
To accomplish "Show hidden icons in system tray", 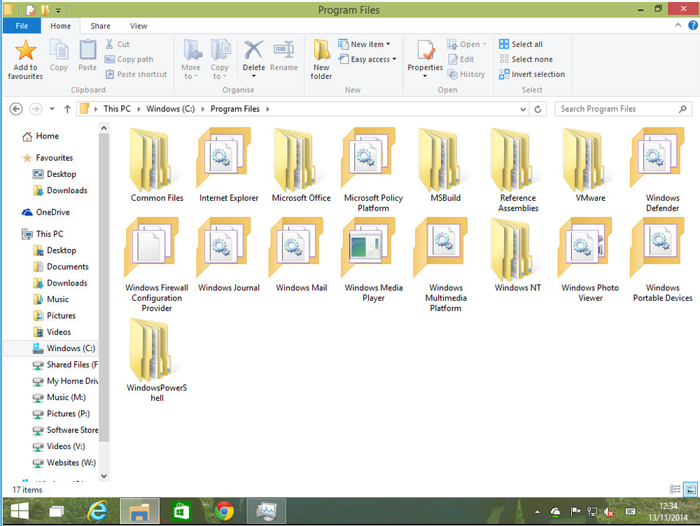I will (538, 512).
